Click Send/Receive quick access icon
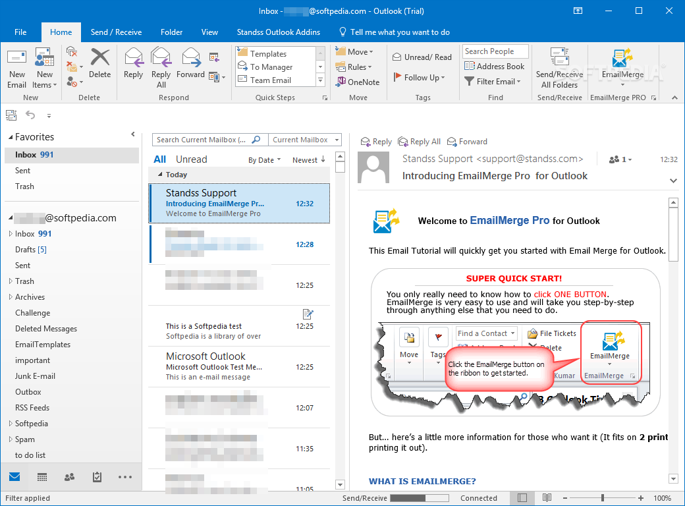The width and height of the screenshot is (685, 506). (11, 115)
